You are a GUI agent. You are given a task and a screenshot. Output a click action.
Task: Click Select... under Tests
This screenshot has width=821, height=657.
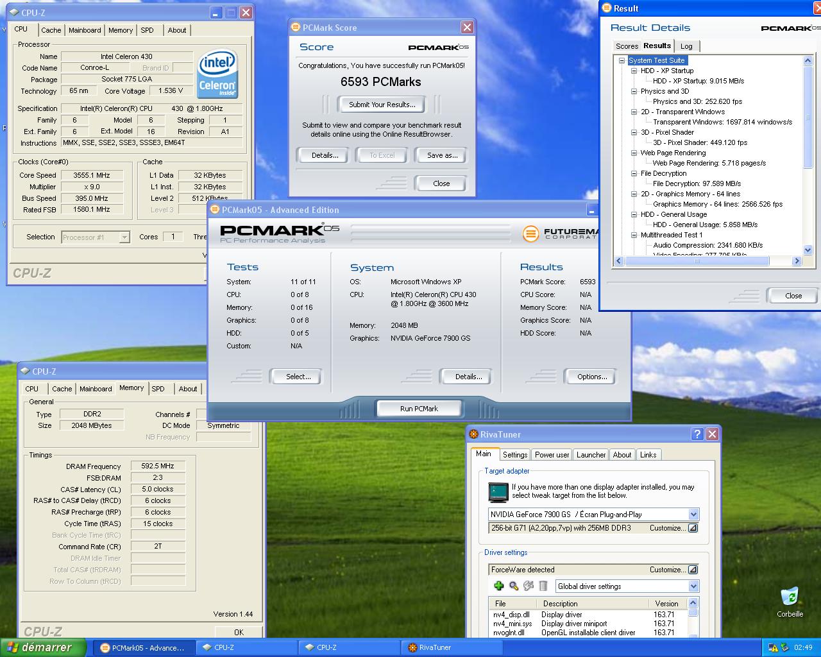[298, 377]
